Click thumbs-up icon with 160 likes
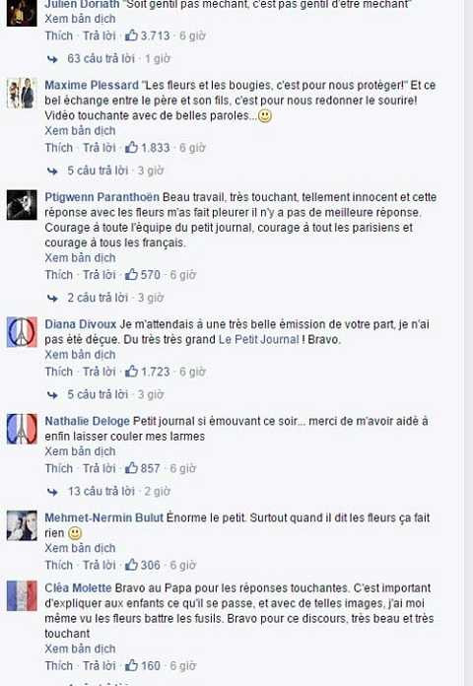 coord(131,665)
